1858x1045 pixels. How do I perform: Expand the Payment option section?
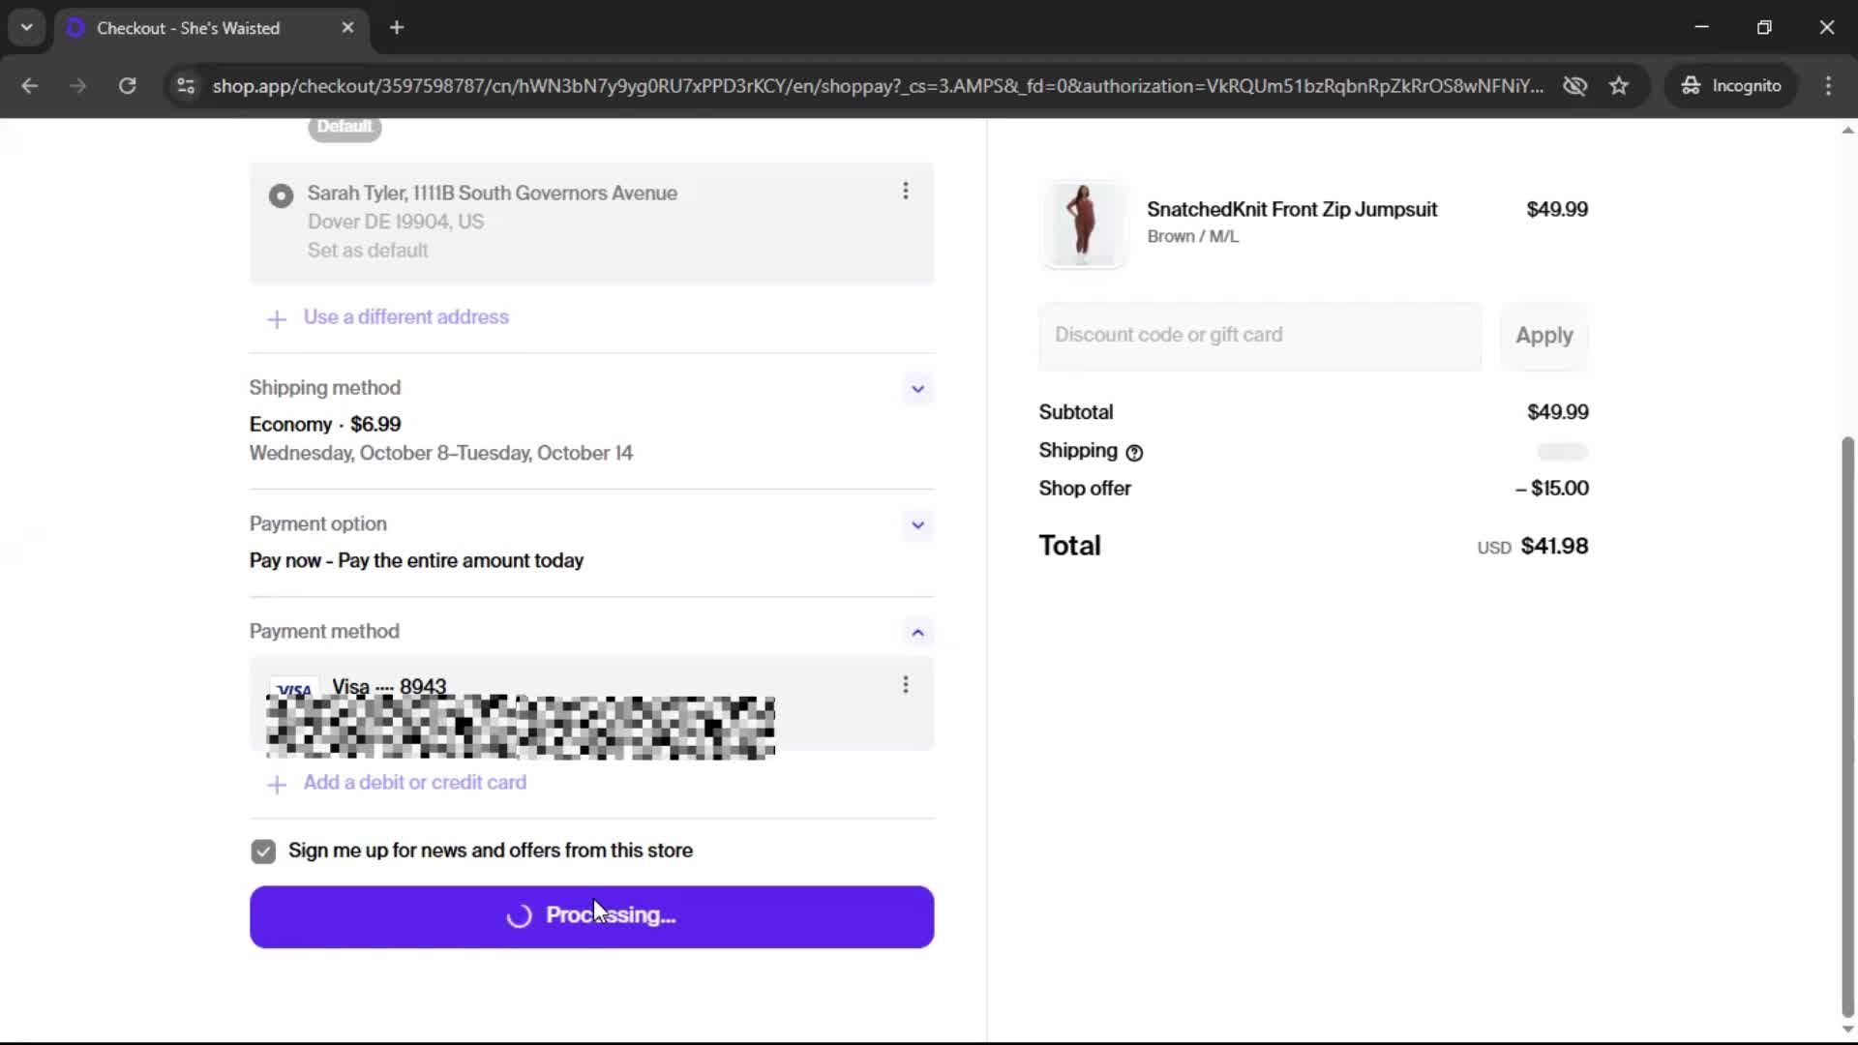click(917, 525)
